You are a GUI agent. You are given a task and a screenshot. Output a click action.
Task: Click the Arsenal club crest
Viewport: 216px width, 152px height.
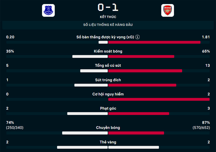coord(167,10)
